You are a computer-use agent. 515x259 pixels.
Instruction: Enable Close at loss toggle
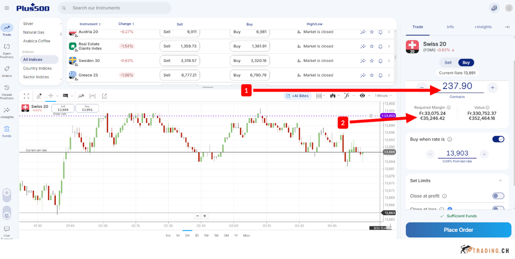point(498,208)
